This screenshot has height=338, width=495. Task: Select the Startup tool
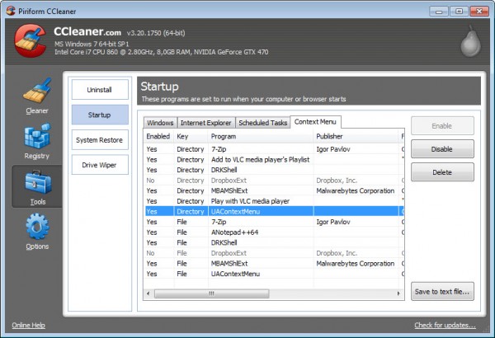tap(100, 115)
